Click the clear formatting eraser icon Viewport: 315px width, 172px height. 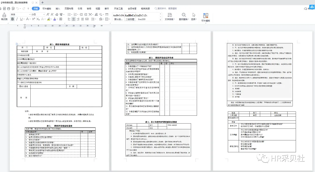pyautogui.click(x=57, y=15)
